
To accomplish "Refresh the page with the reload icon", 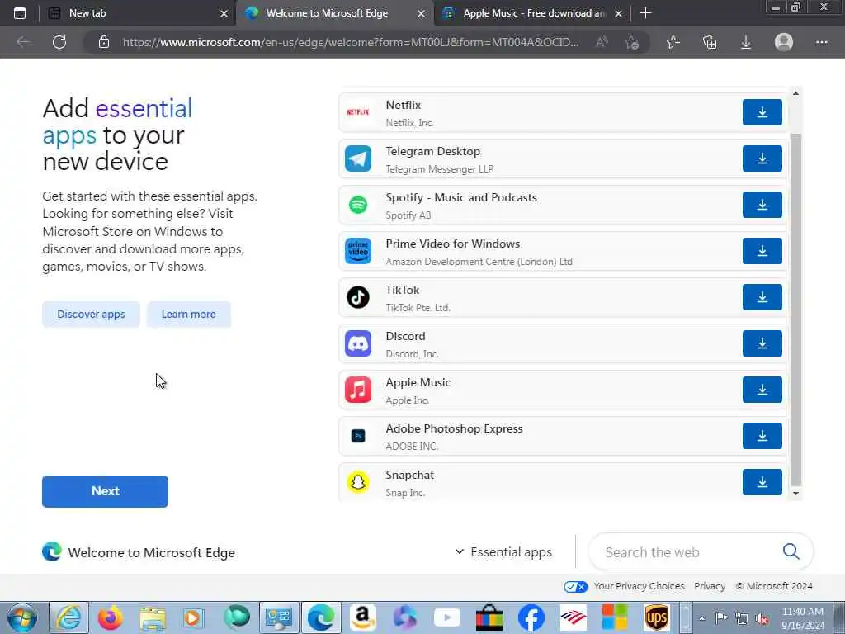I will (59, 42).
